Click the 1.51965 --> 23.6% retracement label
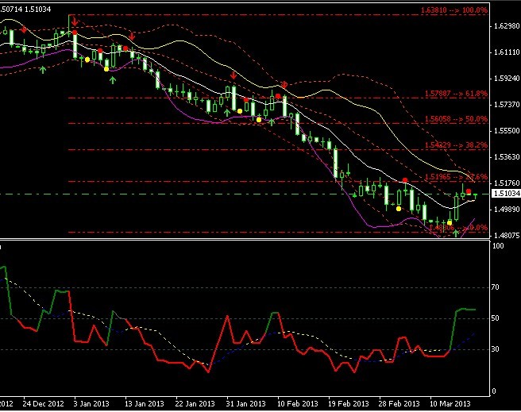The width and height of the screenshot is (521, 412). point(456,177)
